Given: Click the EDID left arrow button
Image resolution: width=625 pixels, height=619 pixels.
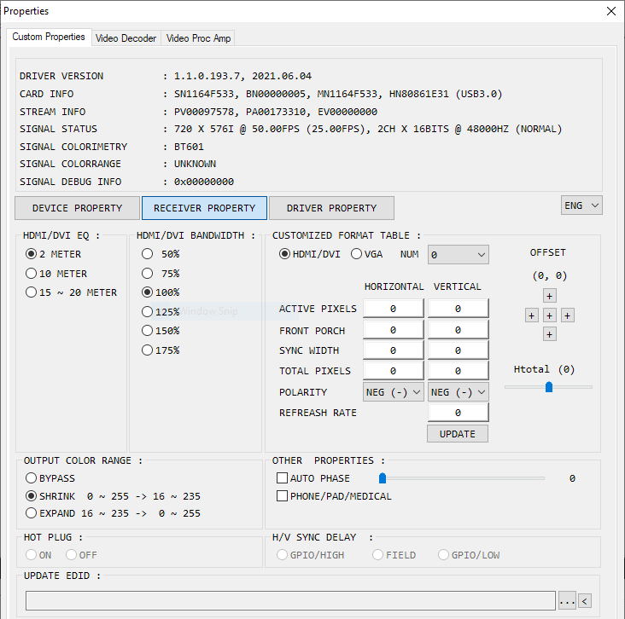Looking at the screenshot, I should [585, 601].
